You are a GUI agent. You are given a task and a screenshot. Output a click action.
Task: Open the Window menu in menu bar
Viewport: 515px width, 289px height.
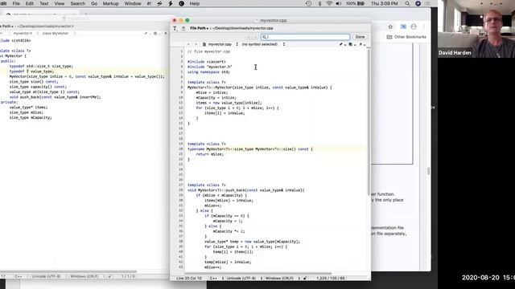133,3
